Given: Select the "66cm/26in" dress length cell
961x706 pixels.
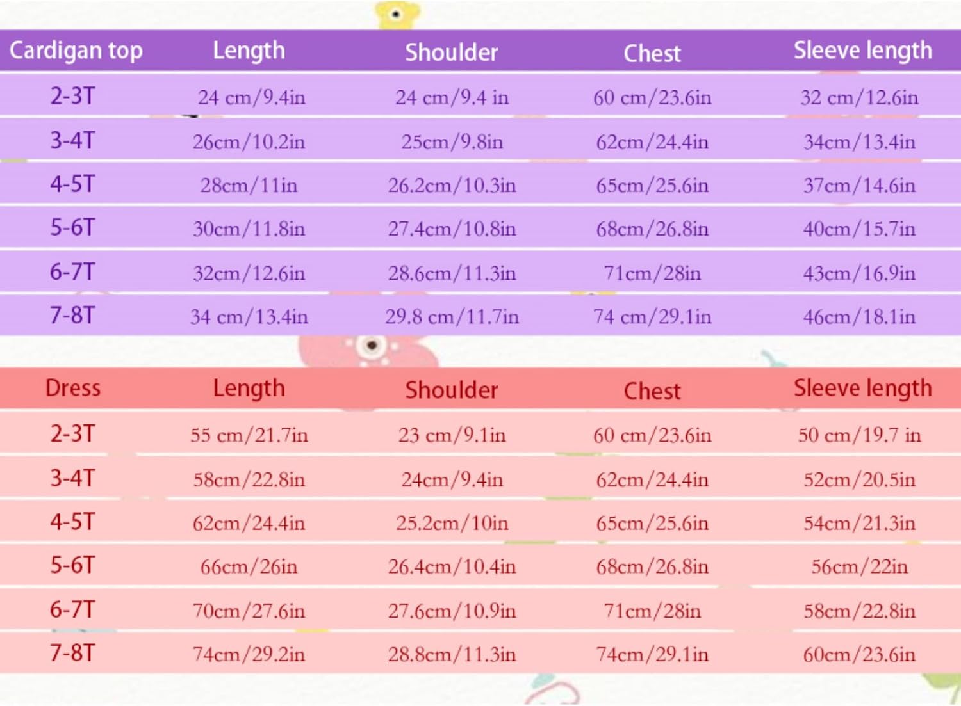Looking at the screenshot, I should coord(249,566).
